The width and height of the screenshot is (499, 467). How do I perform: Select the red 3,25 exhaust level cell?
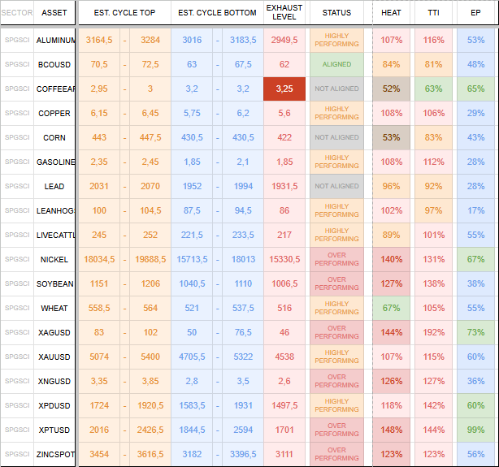coord(284,89)
